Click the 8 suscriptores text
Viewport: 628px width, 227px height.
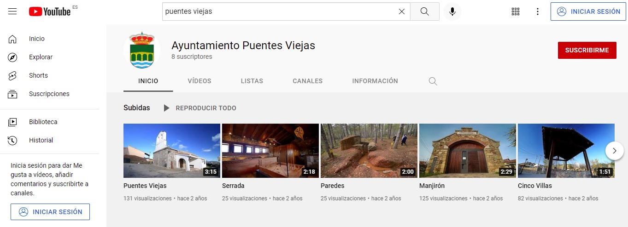192,57
